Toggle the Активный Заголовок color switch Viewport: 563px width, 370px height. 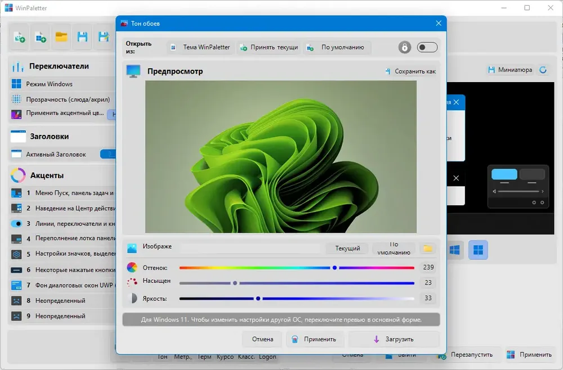point(108,154)
